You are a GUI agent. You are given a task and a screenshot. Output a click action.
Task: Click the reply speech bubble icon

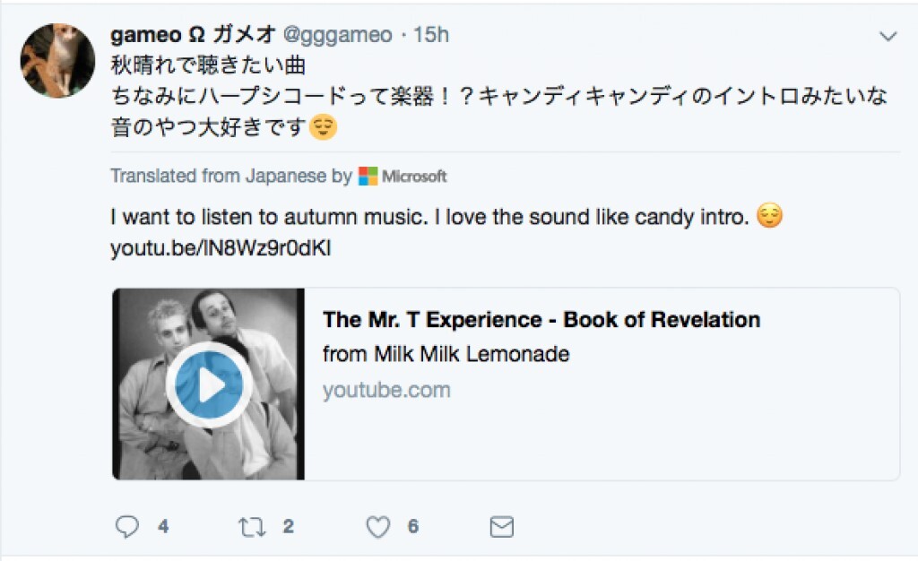(128, 527)
